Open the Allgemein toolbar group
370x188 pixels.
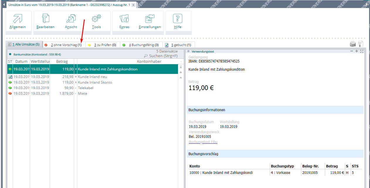[18, 19]
